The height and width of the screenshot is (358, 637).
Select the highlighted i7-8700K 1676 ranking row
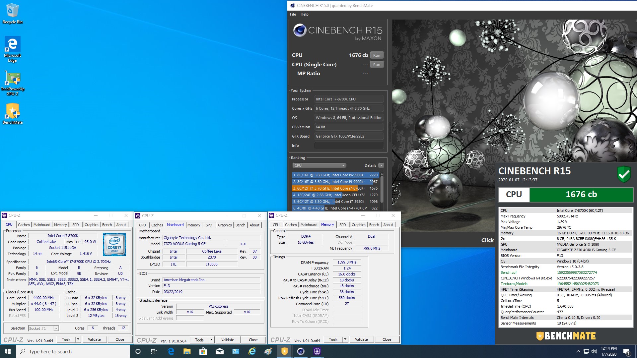pyautogui.click(x=335, y=188)
